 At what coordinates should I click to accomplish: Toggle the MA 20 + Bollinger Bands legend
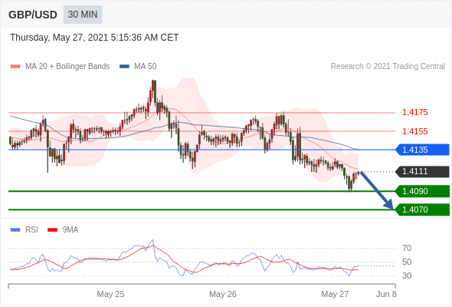(60, 67)
